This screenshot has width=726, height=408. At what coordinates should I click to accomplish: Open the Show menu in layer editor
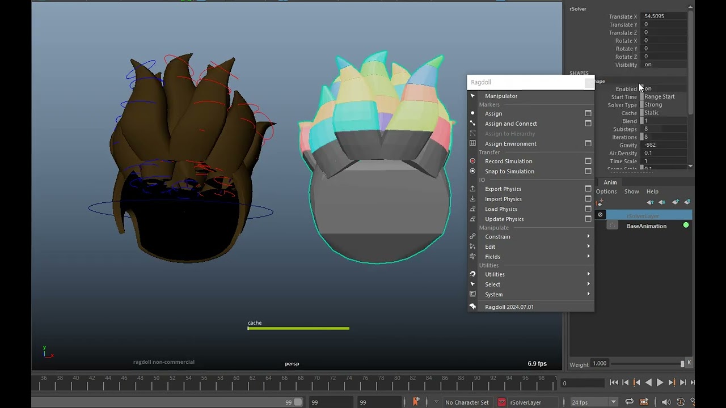tap(631, 192)
